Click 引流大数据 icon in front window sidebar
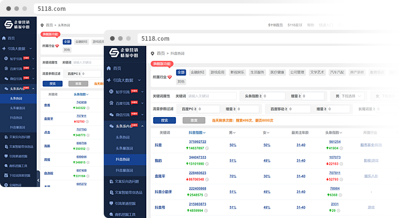399x218 pixels. point(109,80)
